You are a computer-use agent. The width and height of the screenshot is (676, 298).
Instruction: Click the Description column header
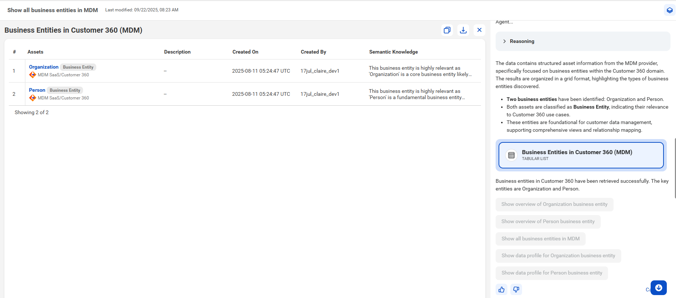[177, 52]
